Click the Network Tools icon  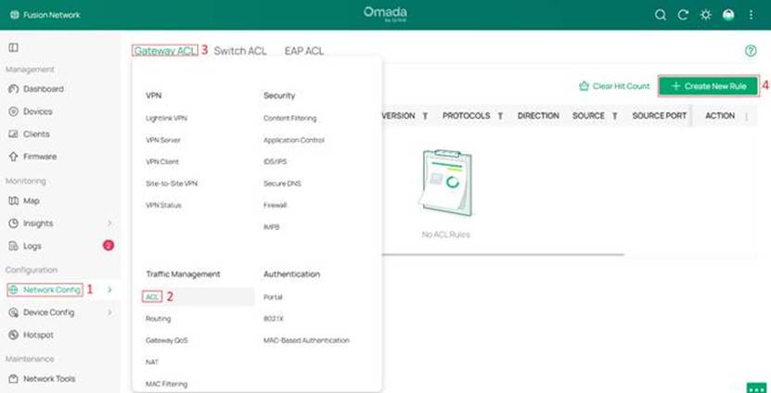point(14,379)
